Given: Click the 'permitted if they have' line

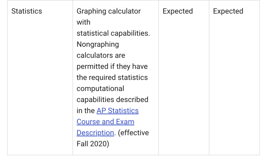Looking at the screenshot, I should point(112,66).
